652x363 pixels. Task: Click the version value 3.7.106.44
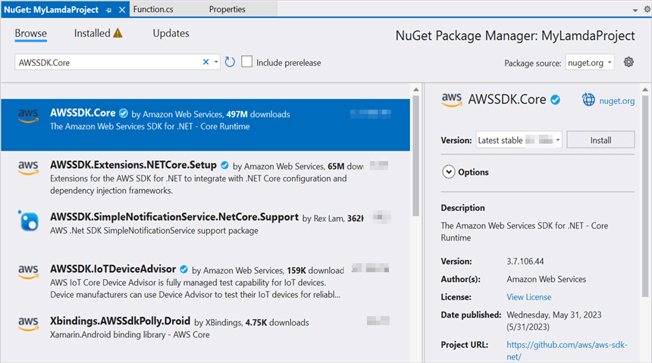click(x=525, y=262)
